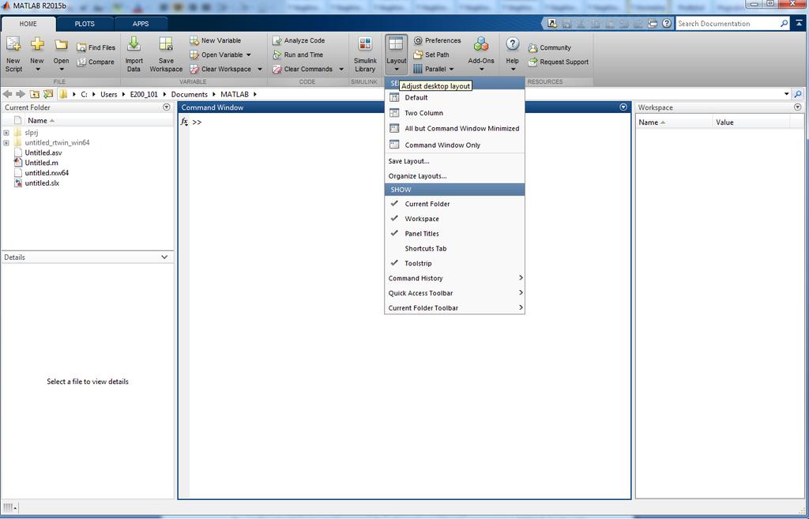Open the Command History submenu

(454, 278)
